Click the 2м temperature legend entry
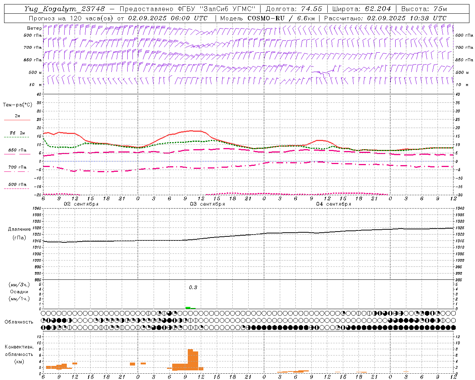 [x=17, y=116]
